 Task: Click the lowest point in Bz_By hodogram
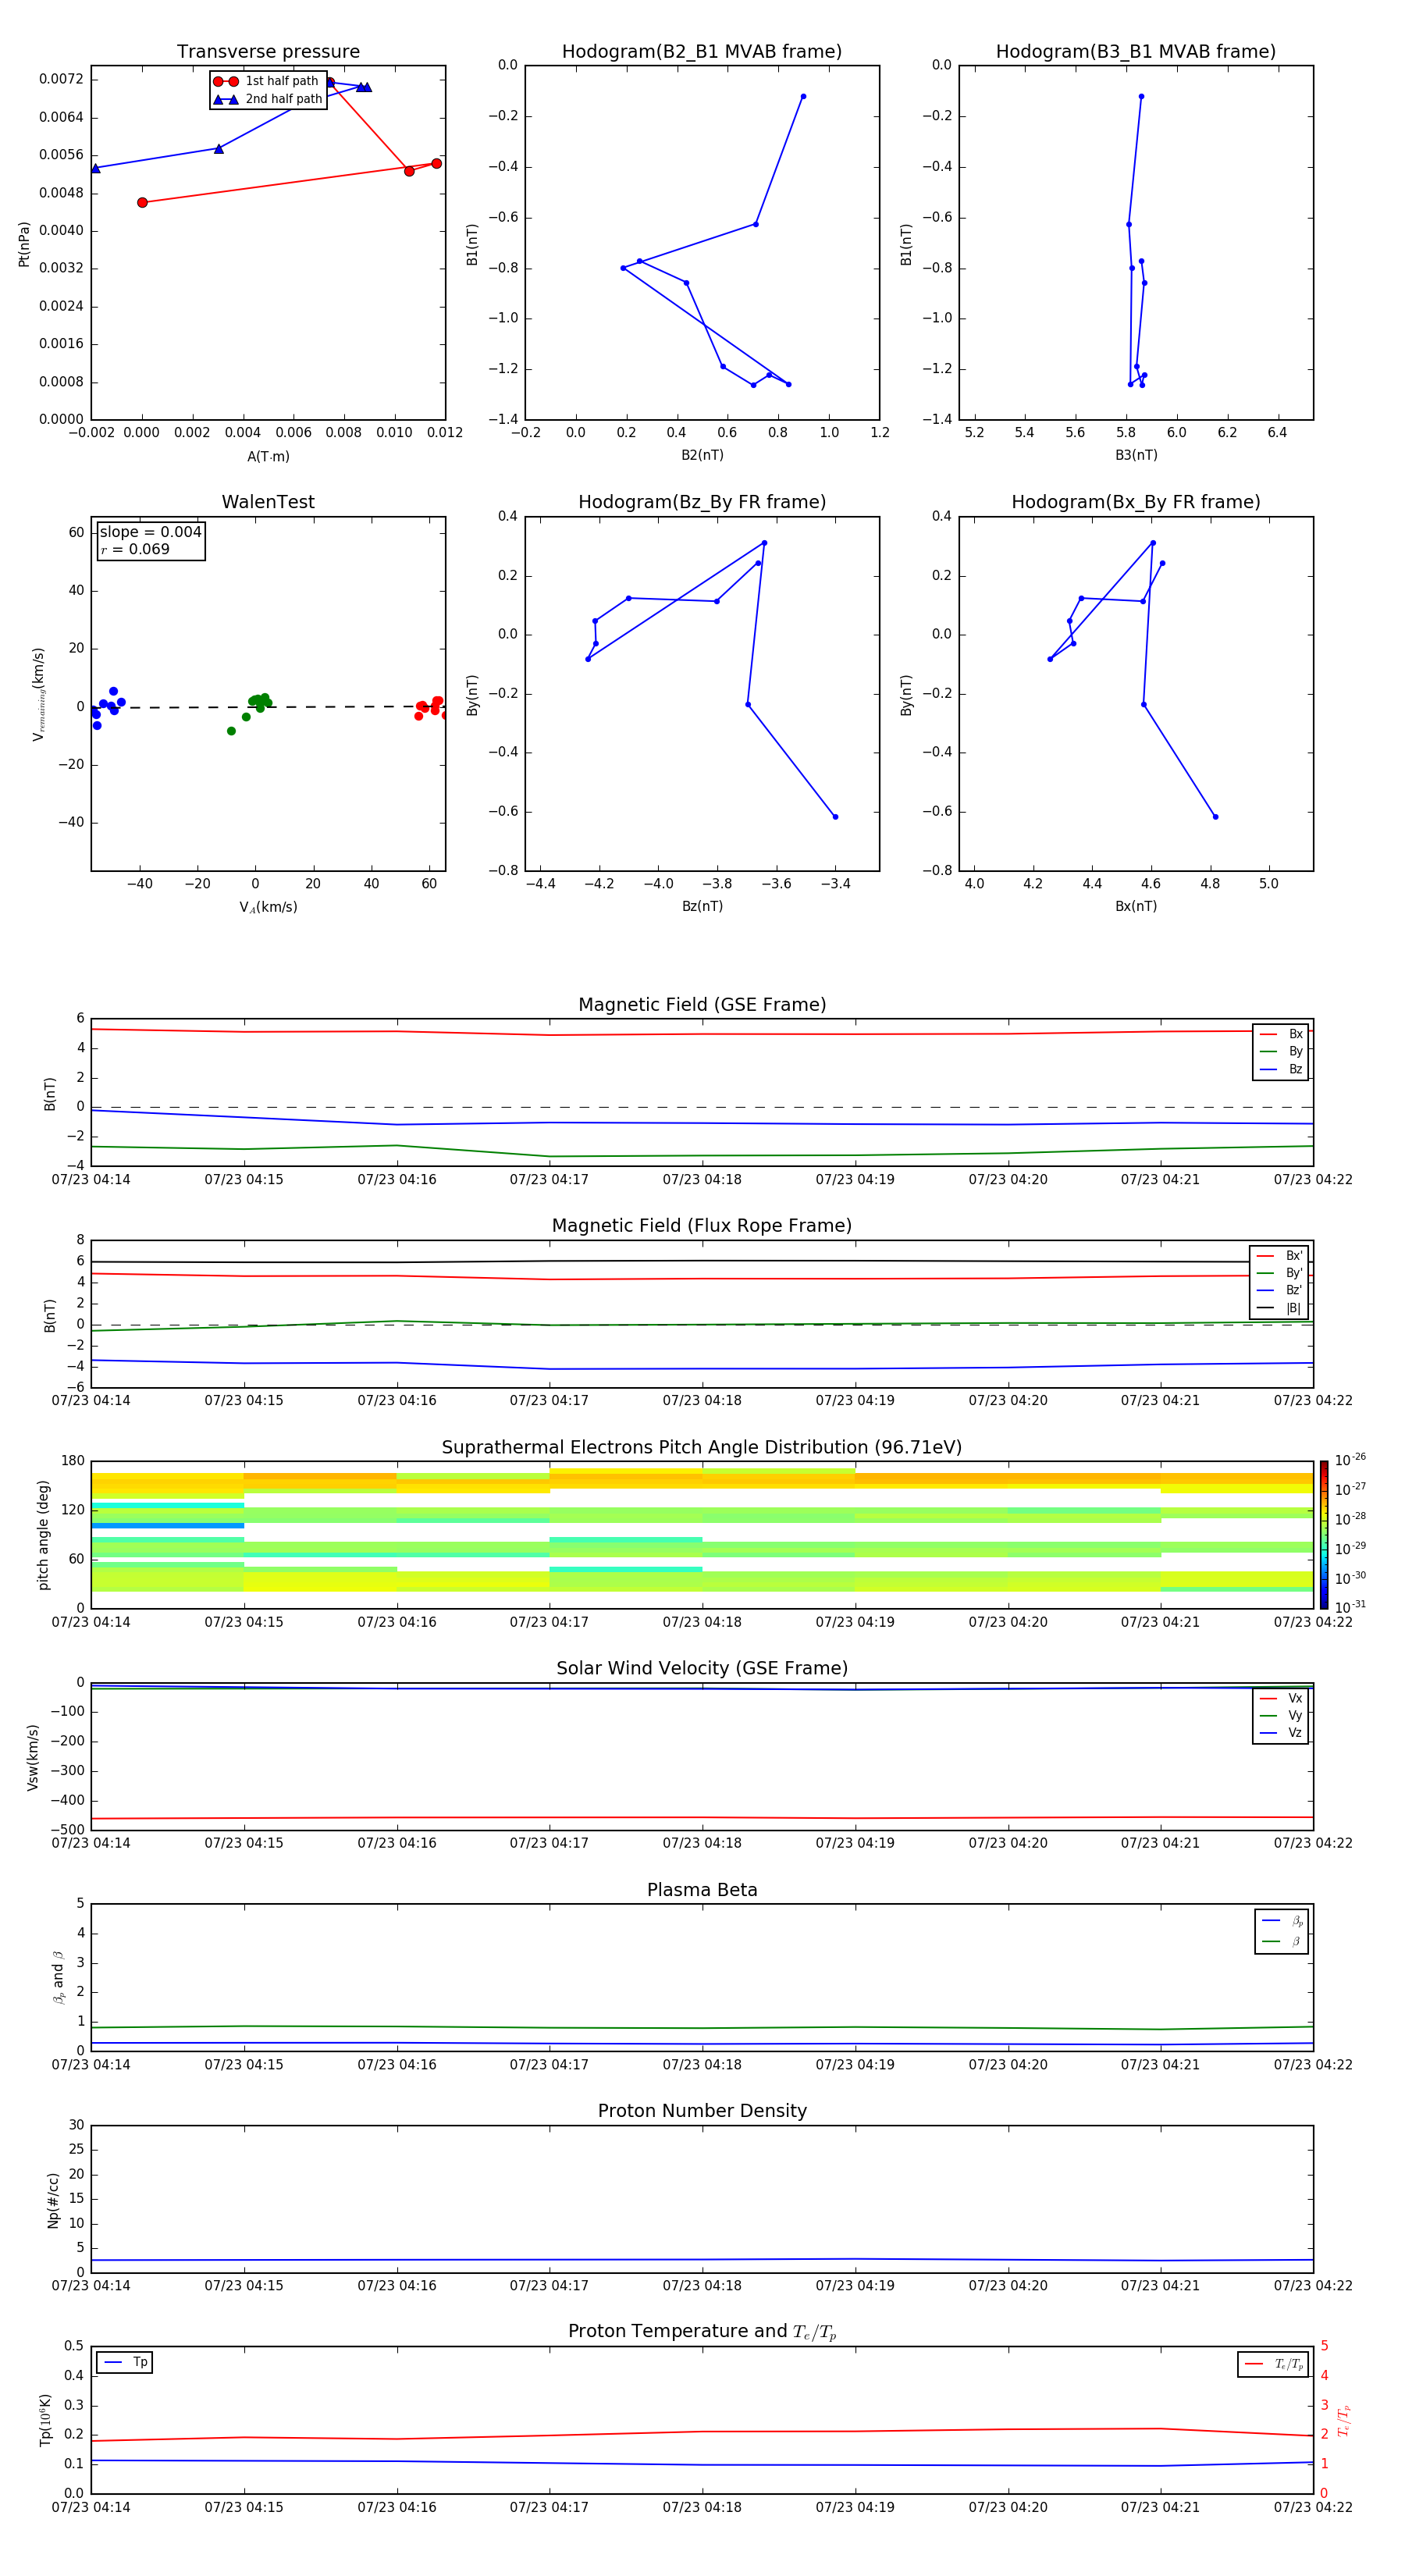[835, 817]
